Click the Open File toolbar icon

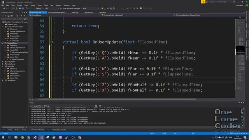(x=17, y=9)
